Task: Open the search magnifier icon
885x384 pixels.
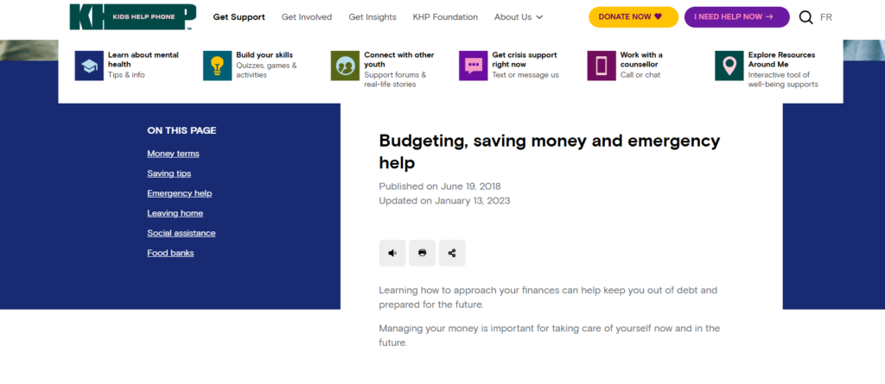Action: coord(806,17)
